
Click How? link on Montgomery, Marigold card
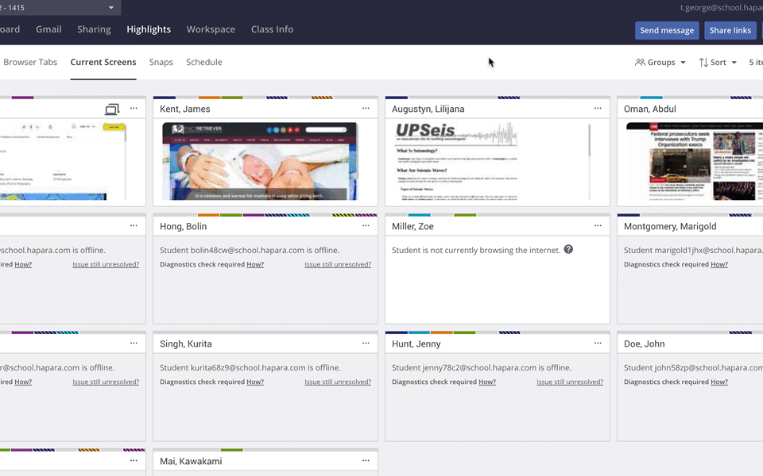click(719, 264)
